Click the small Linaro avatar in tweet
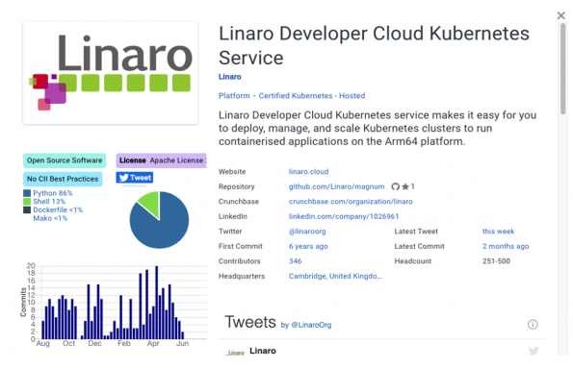 (235, 352)
